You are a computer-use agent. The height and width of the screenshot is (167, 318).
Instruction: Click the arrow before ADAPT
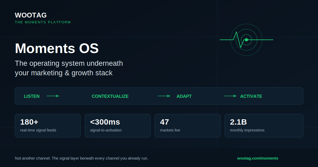click(x=164, y=96)
